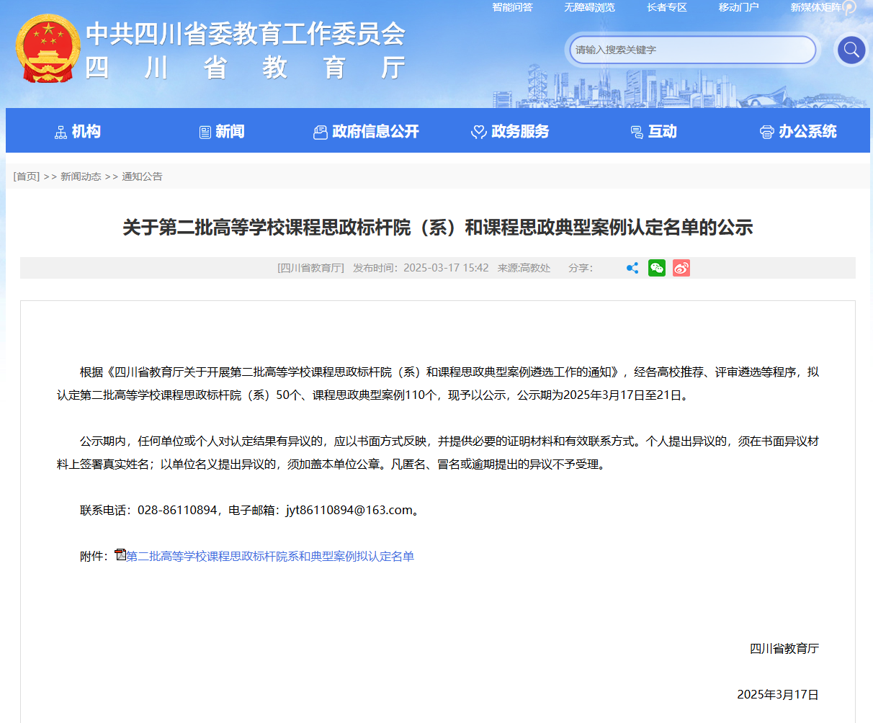Screen dimensions: 873x723
Task: Open the attachment 第二批高等学校课程思政标杆院系 link
Action: tap(270, 556)
